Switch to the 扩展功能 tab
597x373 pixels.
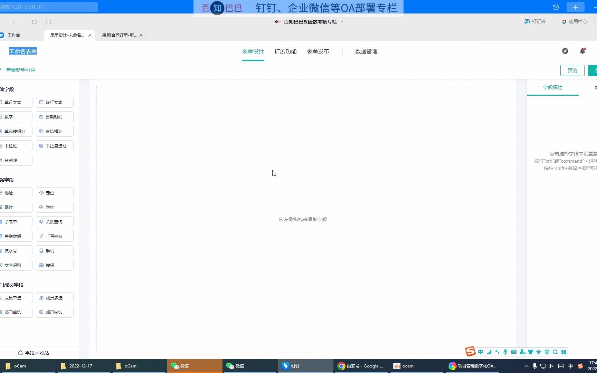285,51
